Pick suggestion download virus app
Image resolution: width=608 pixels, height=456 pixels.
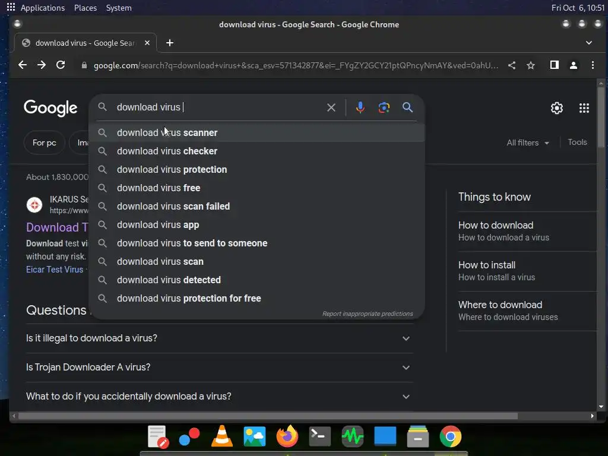coord(256,225)
